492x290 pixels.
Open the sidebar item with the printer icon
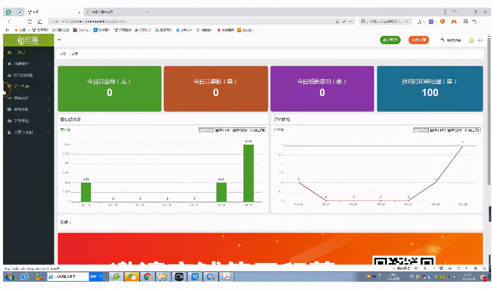[x=28, y=75]
